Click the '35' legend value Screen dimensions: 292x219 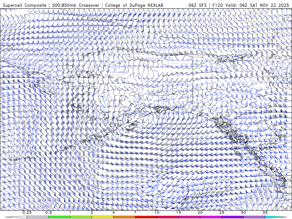pos(265,212)
